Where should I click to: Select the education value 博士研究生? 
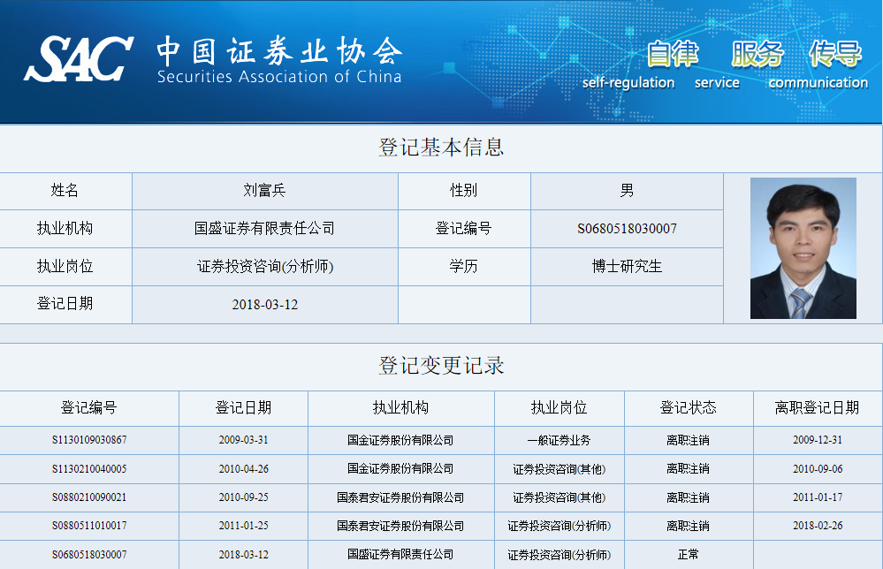(627, 266)
